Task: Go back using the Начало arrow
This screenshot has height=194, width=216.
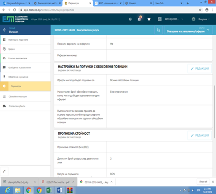Action: pyautogui.click(x=4, y=31)
